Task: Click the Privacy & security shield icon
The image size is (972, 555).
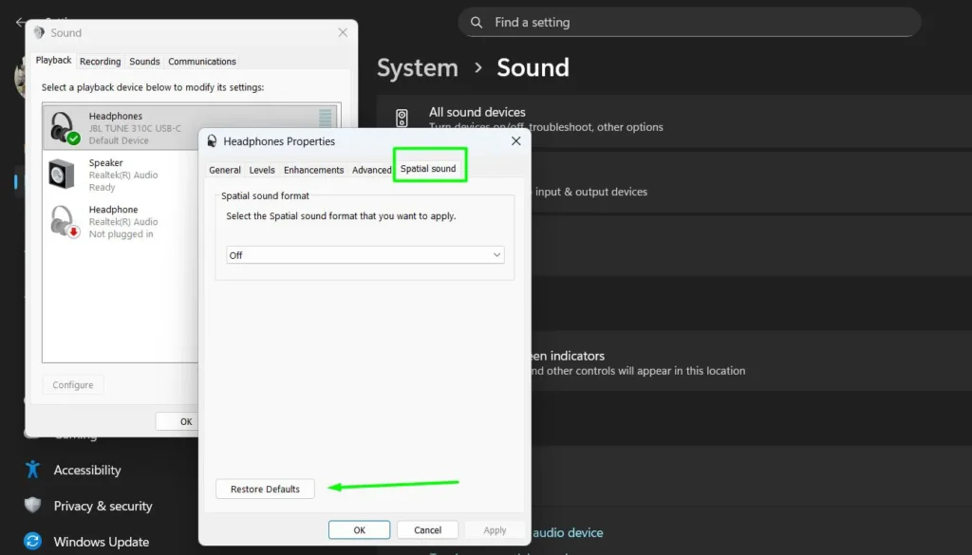Action: tap(34, 506)
